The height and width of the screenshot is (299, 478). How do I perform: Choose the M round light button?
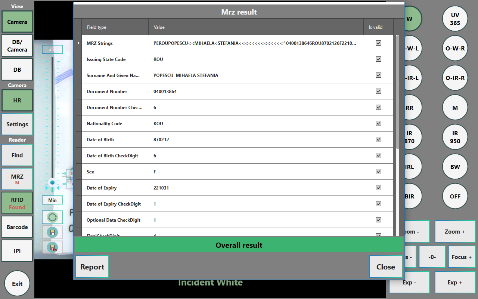455,108
